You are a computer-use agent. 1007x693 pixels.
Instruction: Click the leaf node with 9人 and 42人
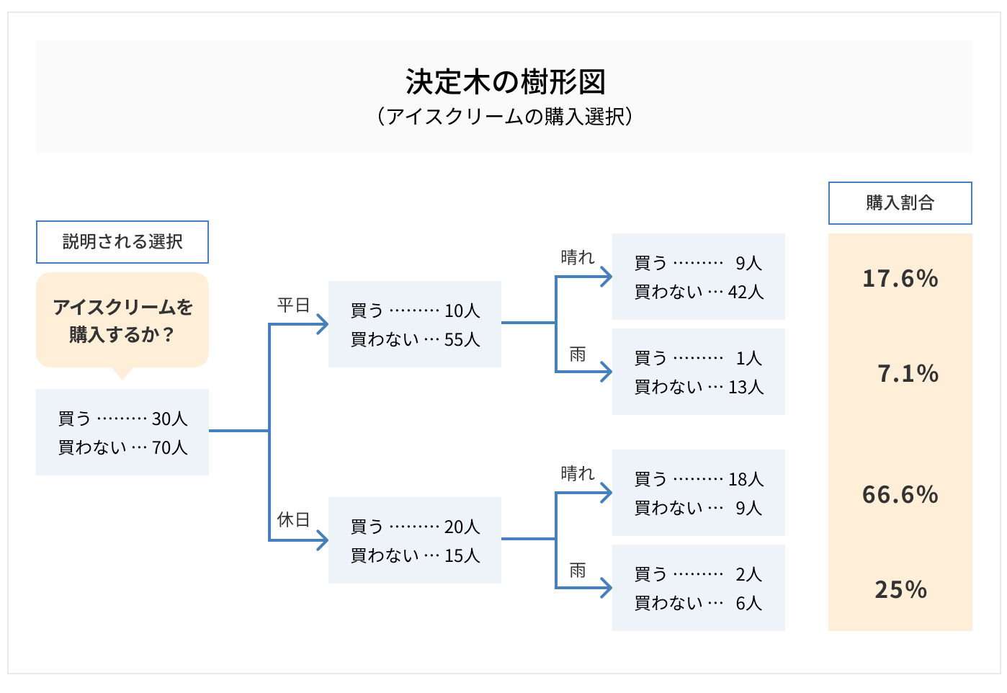(x=699, y=277)
